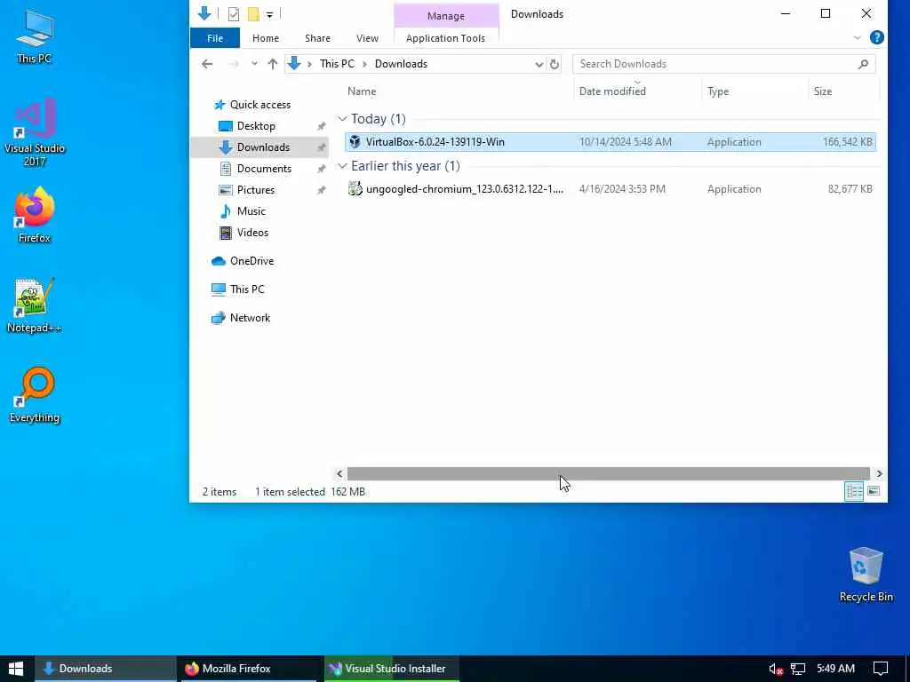Click the Manage contextual tab header
The width and height of the screenshot is (910, 682).
tap(446, 16)
